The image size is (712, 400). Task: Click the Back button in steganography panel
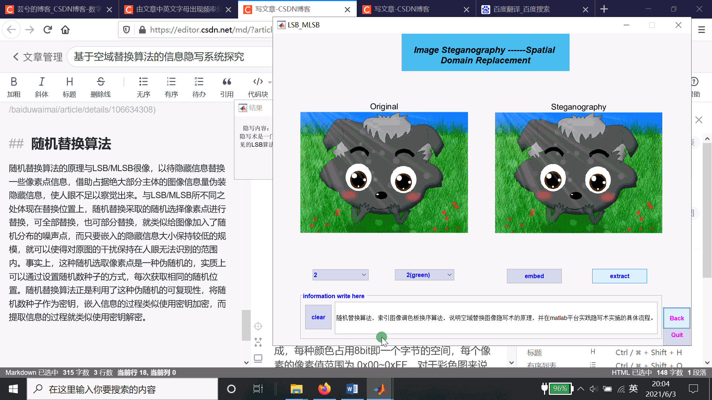click(677, 318)
